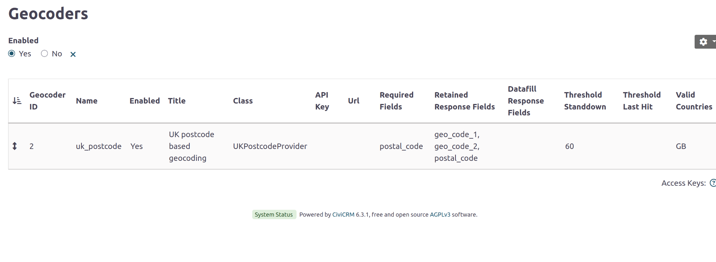This screenshot has width=716, height=262.
Task: Click the sort order icon in table header
Action: point(17,101)
